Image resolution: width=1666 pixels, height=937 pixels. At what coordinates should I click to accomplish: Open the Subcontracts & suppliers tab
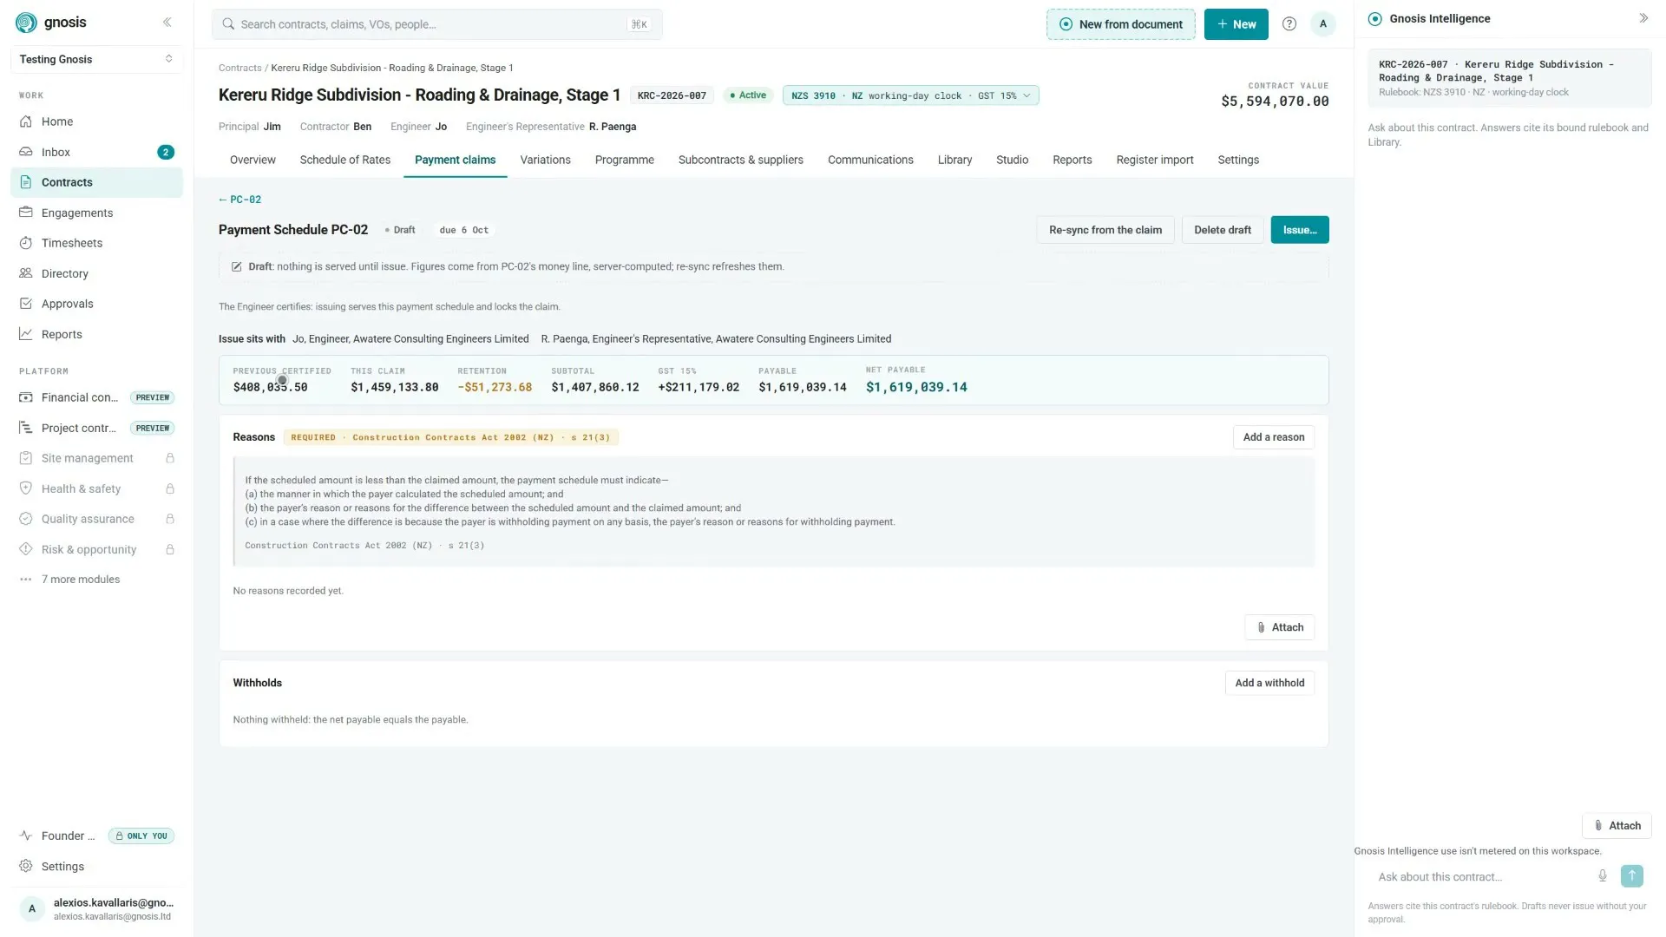(x=741, y=160)
